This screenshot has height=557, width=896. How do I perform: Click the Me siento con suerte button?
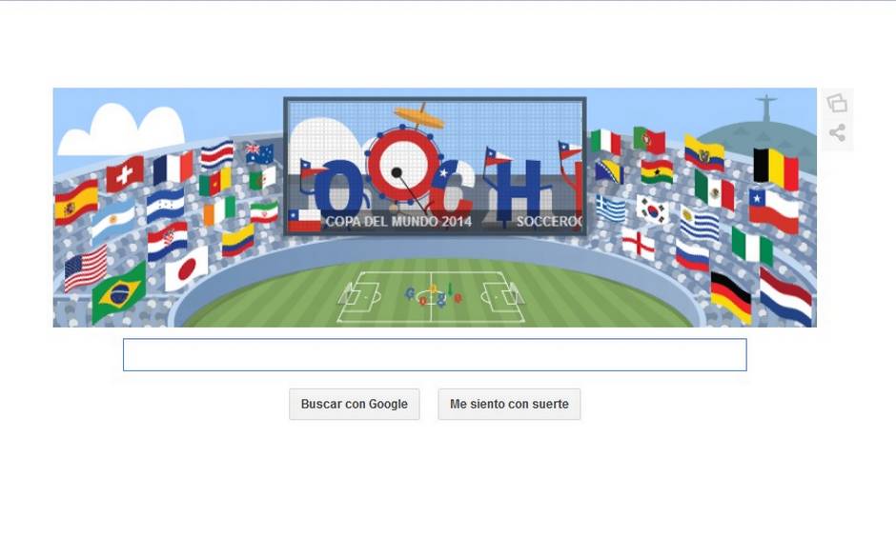[x=509, y=404]
